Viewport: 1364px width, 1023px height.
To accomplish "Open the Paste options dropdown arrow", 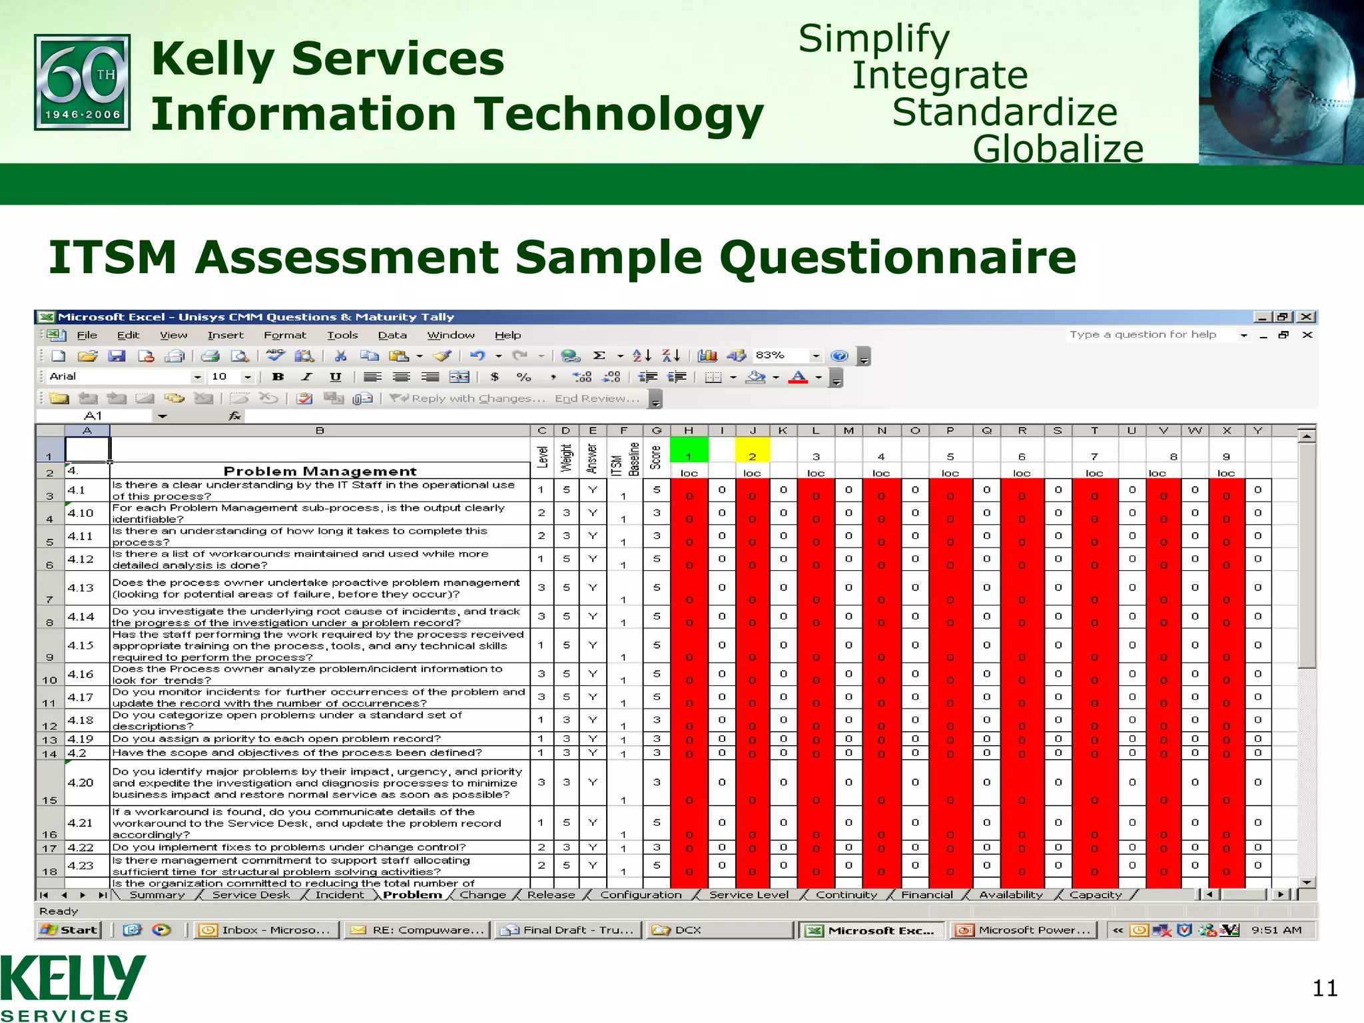I will (420, 356).
